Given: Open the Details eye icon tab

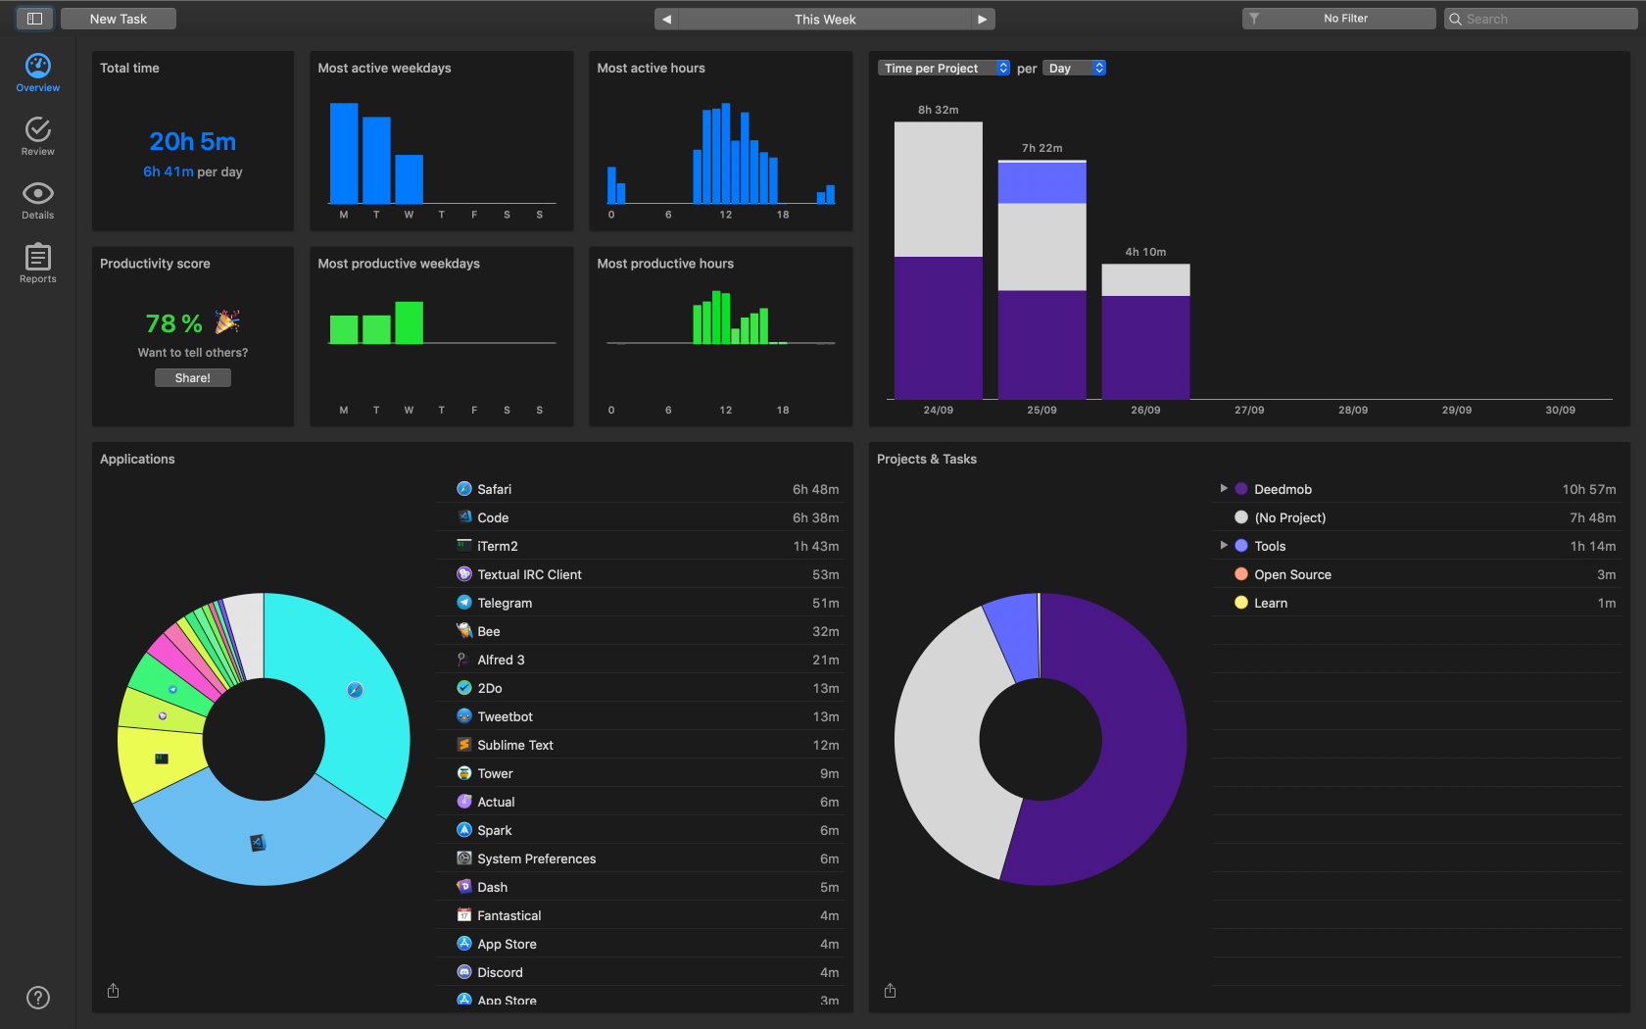Looking at the screenshot, I should (37, 201).
